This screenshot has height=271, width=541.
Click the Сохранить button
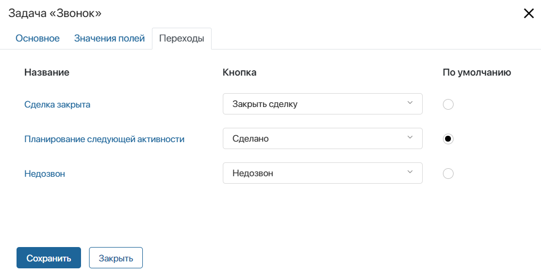click(49, 258)
